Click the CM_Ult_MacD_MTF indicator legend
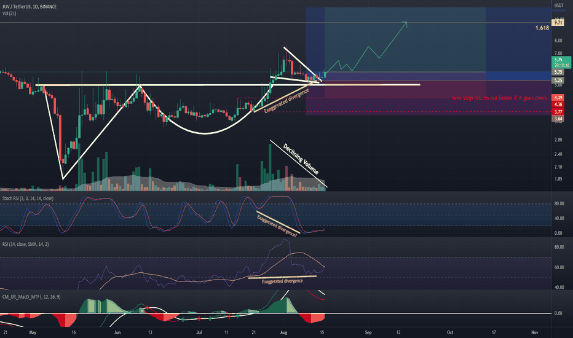The width and height of the screenshot is (573, 338). coord(31,297)
